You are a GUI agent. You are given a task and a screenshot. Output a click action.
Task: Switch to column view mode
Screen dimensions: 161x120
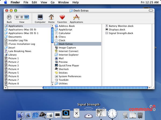coord(26,17)
